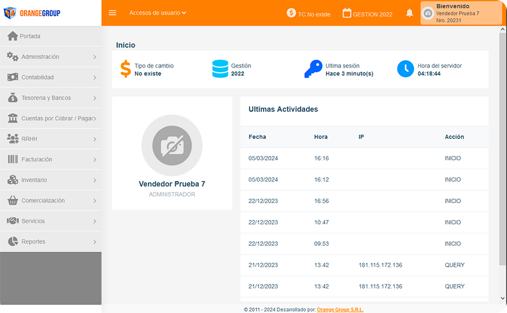507x313 pixels.
Task: Click the Orange Group logo
Action: click(32, 13)
